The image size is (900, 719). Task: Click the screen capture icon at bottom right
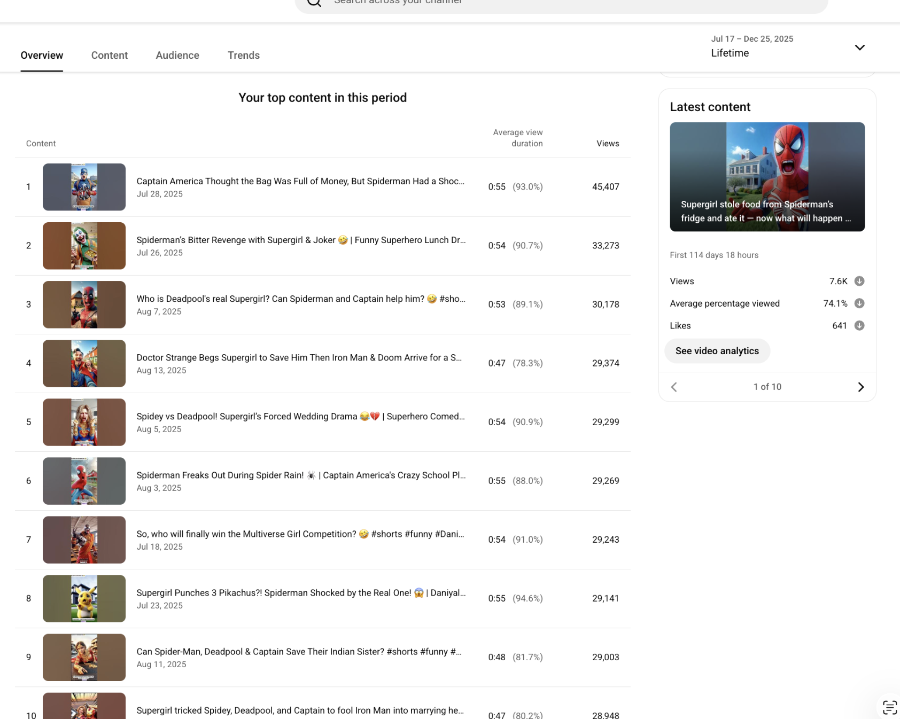pos(889,707)
